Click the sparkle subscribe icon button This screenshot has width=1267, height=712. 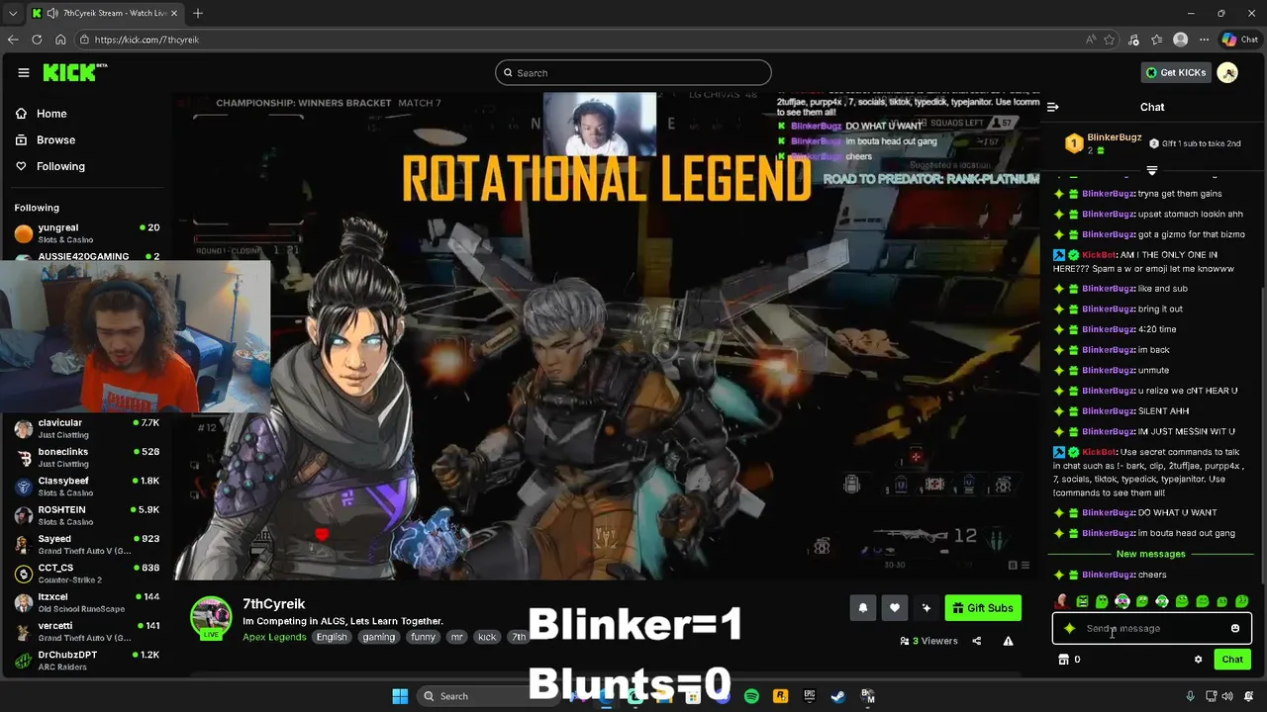click(926, 608)
